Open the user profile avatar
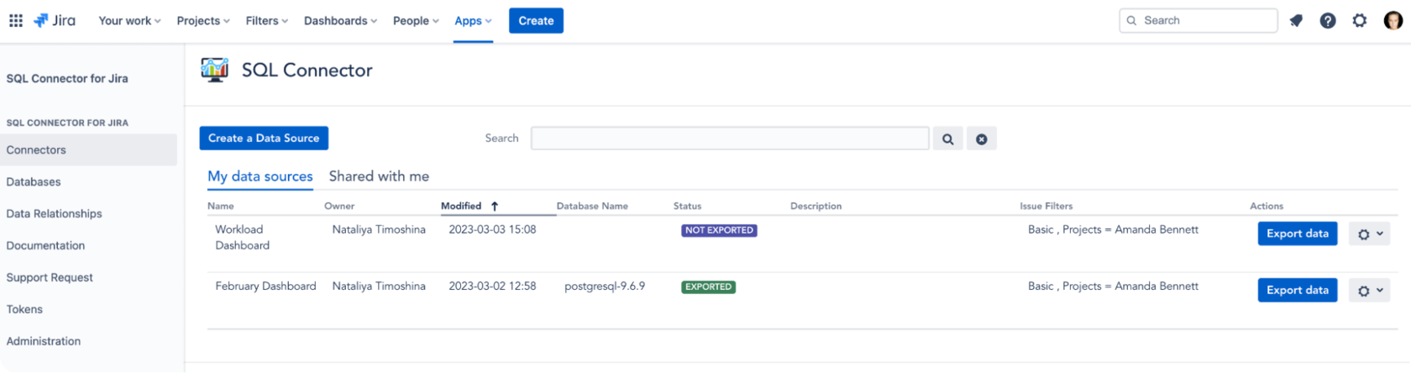 tap(1393, 21)
